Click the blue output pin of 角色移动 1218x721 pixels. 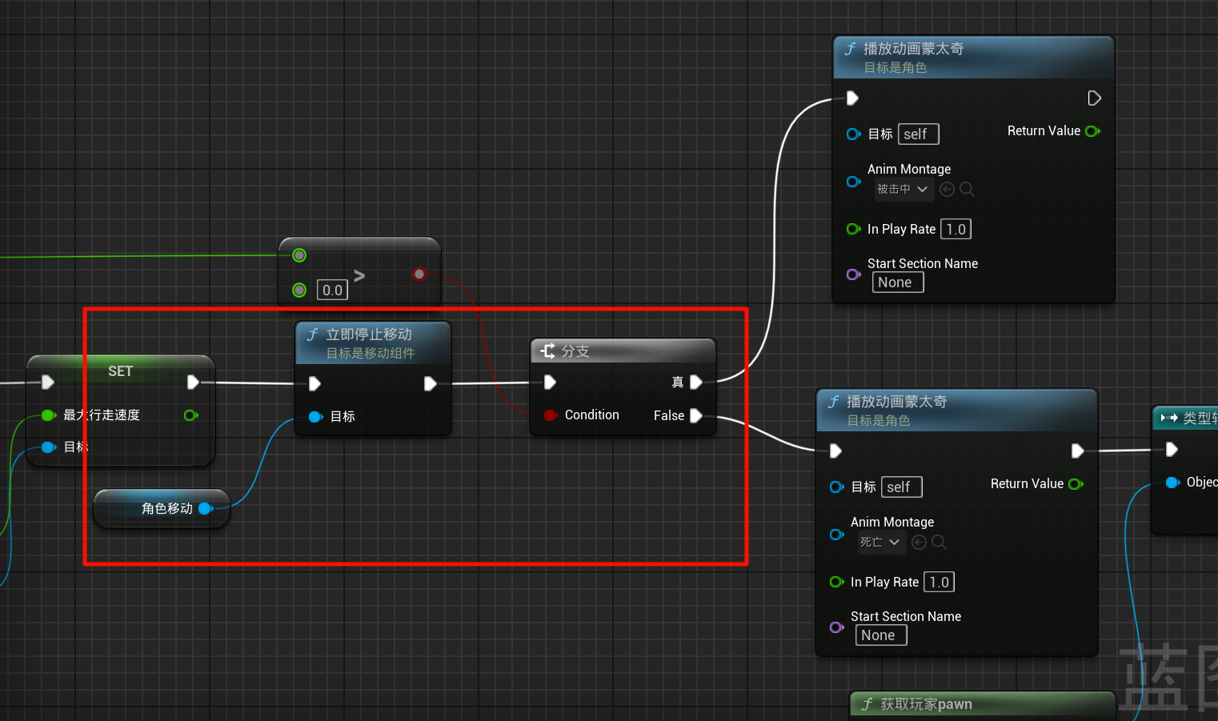click(205, 509)
